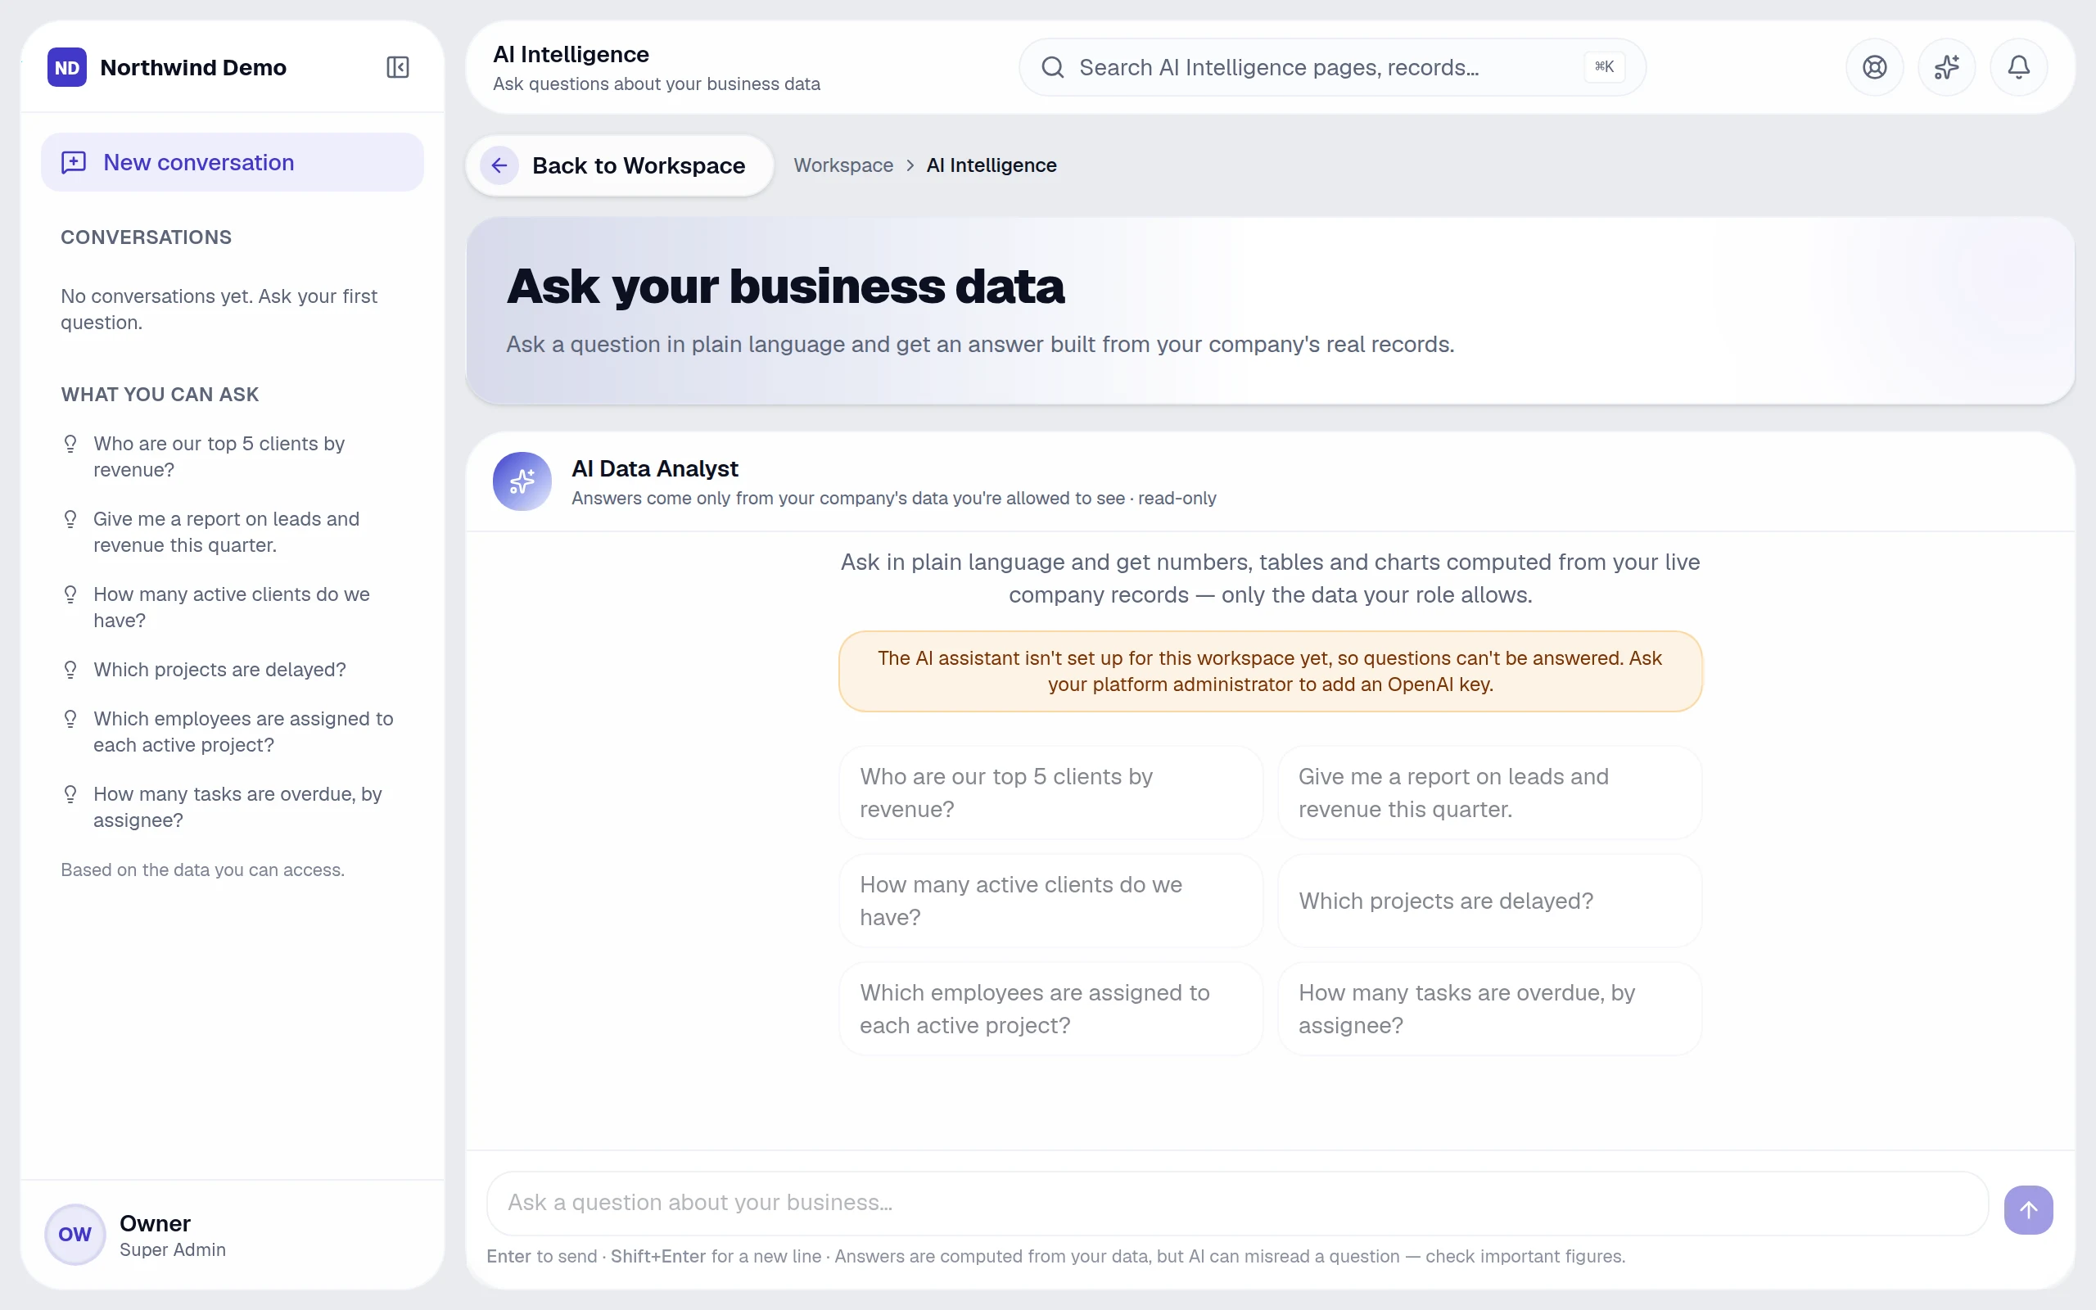Open the notifications bell
The width and height of the screenshot is (2096, 1310).
(2018, 66)
